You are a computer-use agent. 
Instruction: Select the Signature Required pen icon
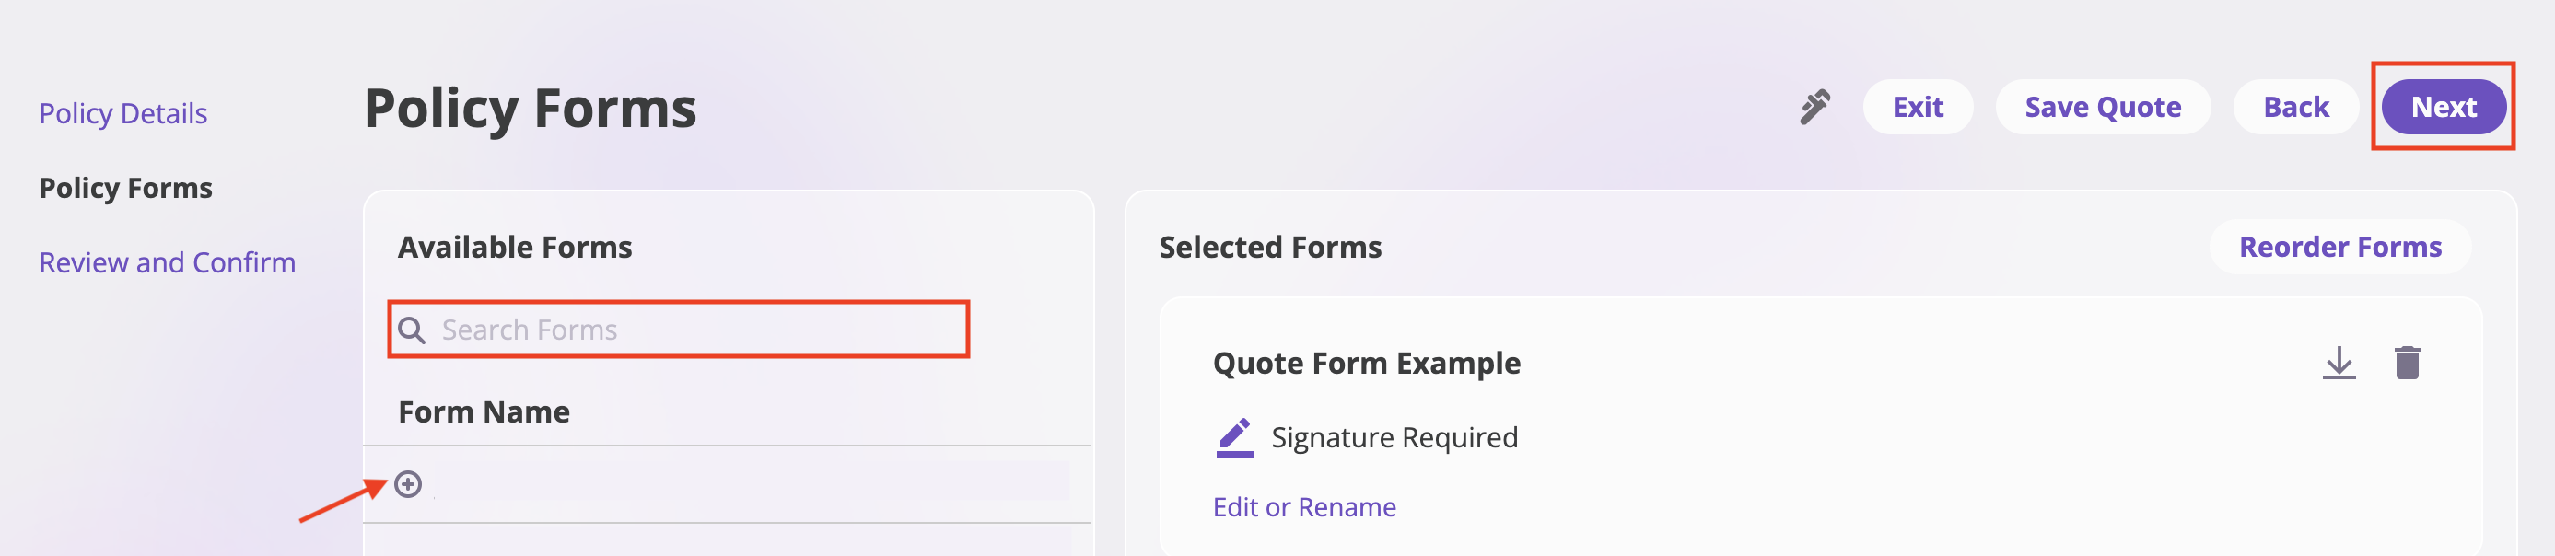coord(1235,436)
